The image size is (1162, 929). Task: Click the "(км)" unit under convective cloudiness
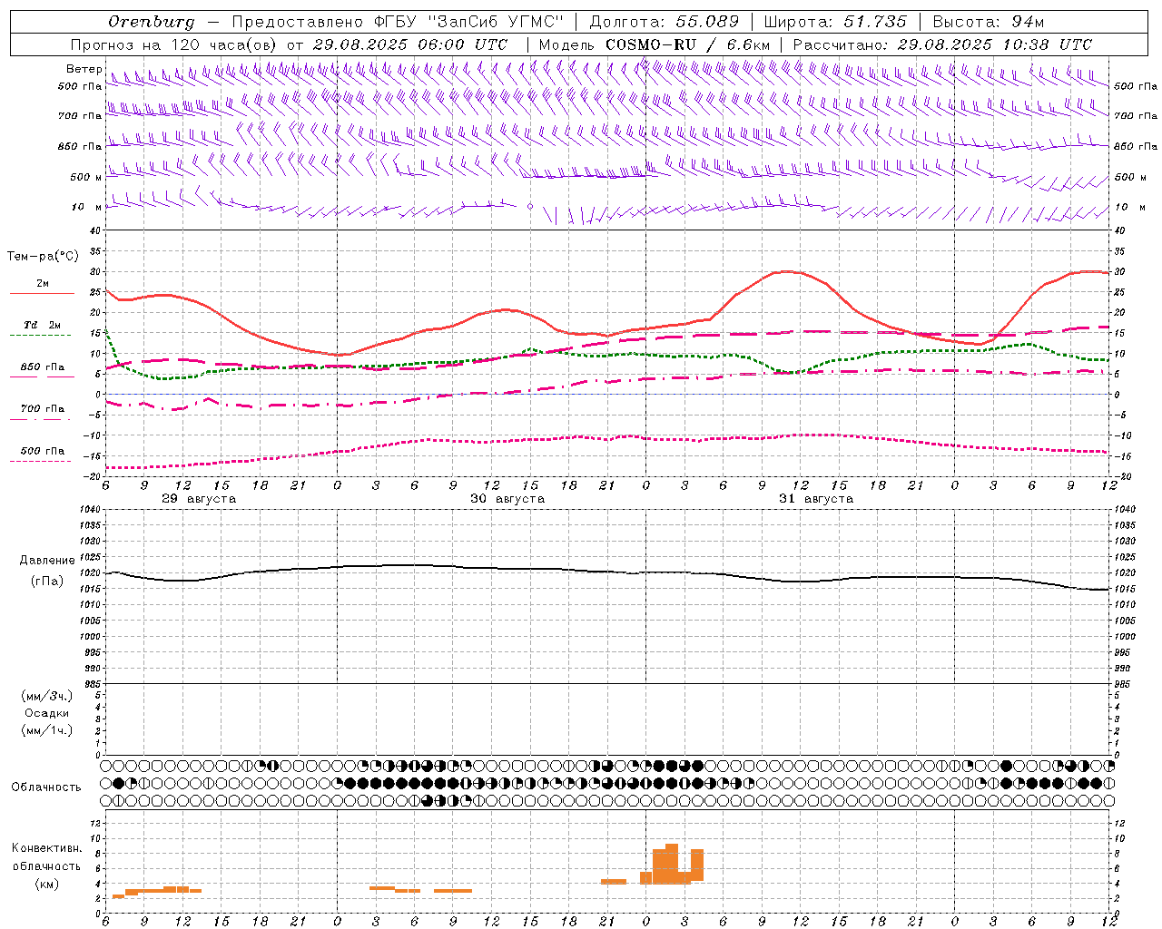tap(46, 884)
